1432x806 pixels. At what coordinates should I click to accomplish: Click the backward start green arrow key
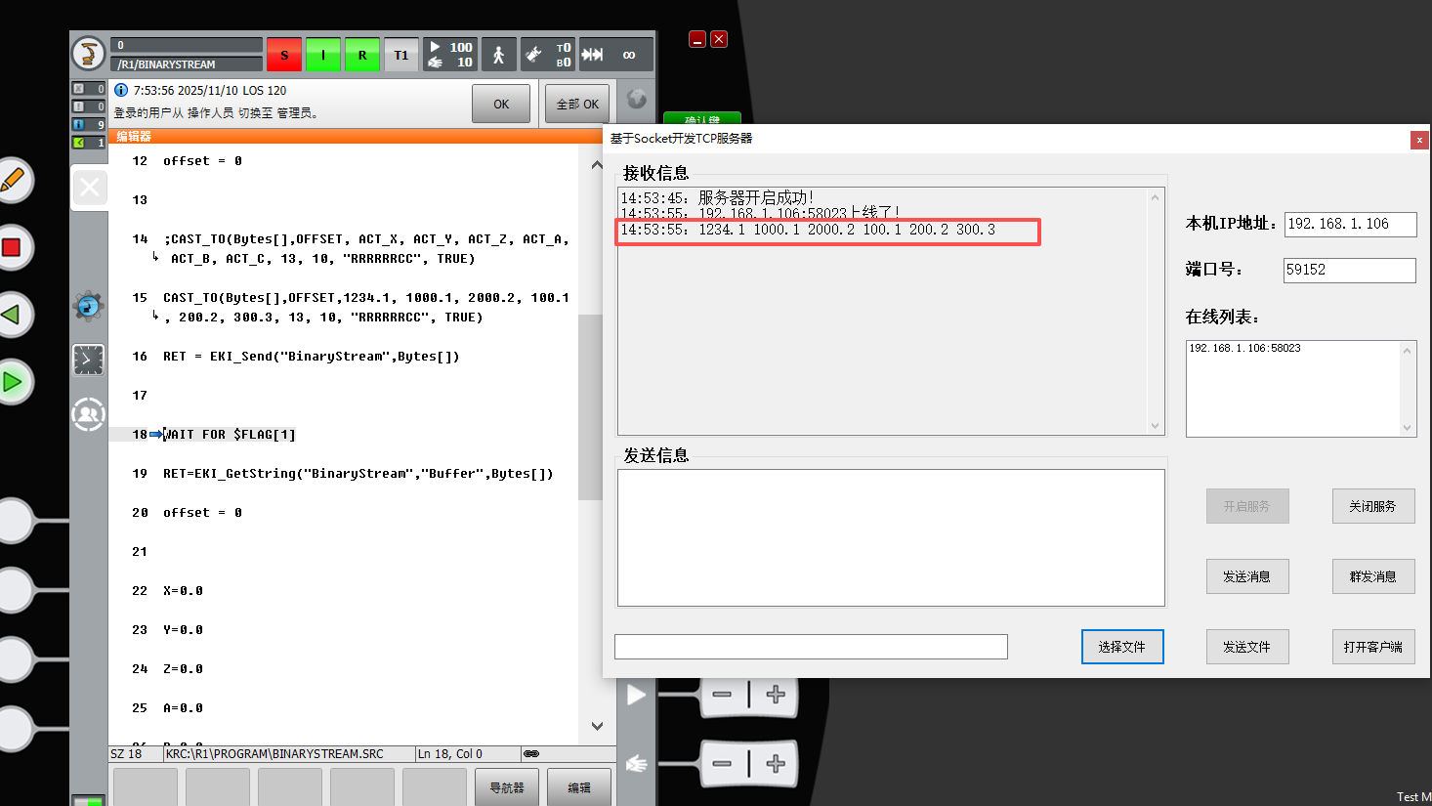click(12, 315)
